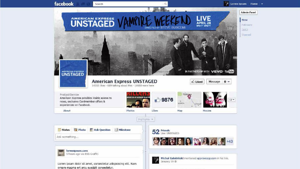The height and width of the screenshot is (169, 300).
Task: Click the loremipsum.com post avatar icon
Action: pos(61,153)
